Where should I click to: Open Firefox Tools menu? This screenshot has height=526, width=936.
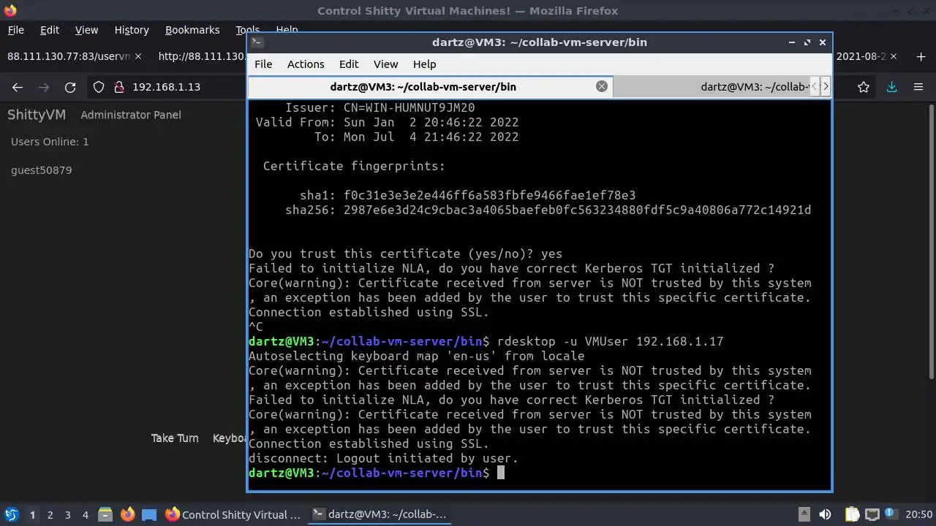[247, 30]
